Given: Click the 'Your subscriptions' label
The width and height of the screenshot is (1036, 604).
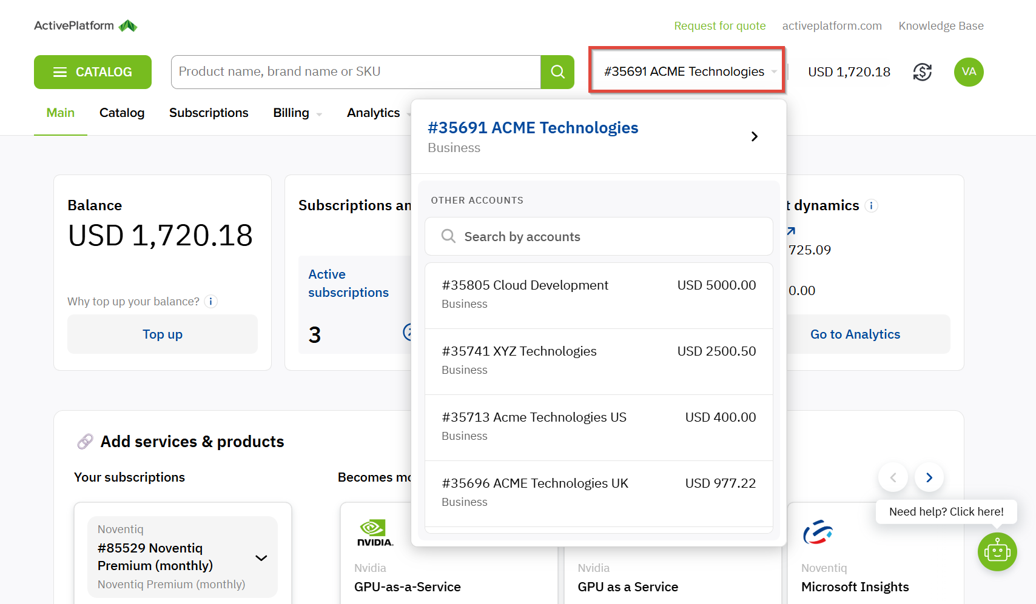Looking at the screenshot, I should (x=129, y=477).
